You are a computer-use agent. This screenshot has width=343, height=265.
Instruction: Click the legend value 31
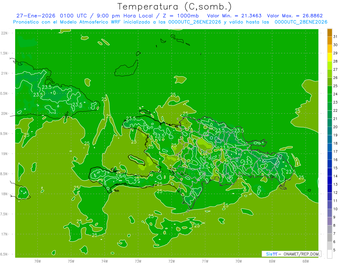pos(335,37)
